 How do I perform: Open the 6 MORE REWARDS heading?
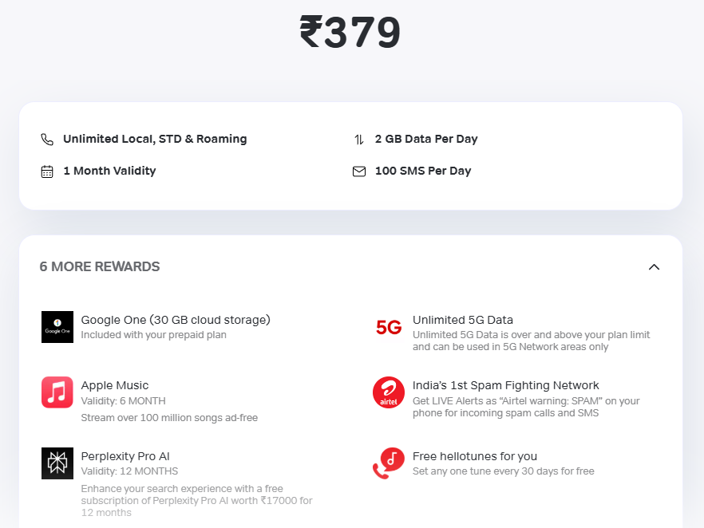point(99,266)
